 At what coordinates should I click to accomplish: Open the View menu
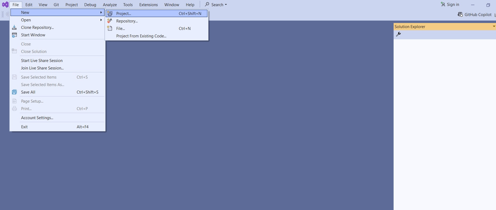coord(43,5)
